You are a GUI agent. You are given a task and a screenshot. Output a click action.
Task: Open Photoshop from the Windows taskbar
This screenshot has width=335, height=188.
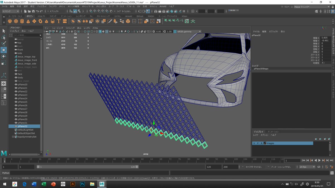(82, 184)
